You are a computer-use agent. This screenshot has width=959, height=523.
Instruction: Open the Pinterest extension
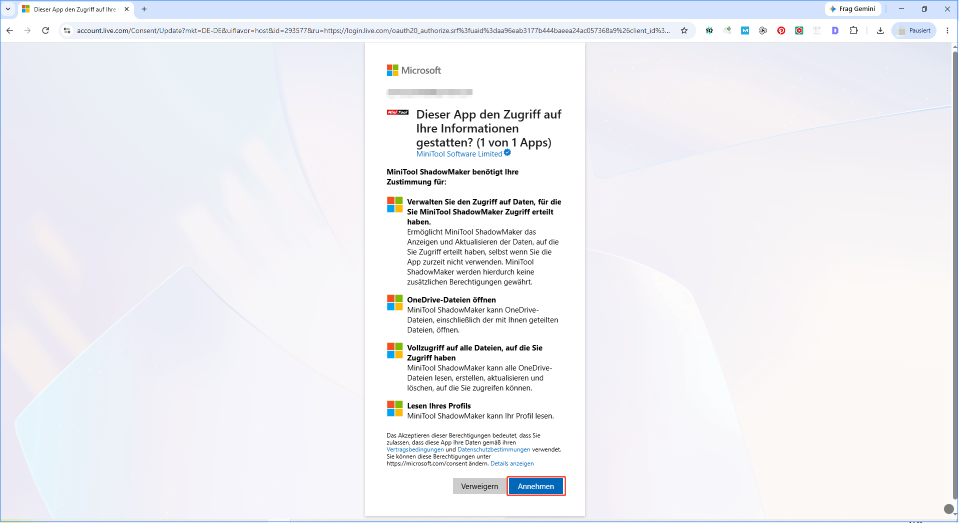[x=781, y=30]
